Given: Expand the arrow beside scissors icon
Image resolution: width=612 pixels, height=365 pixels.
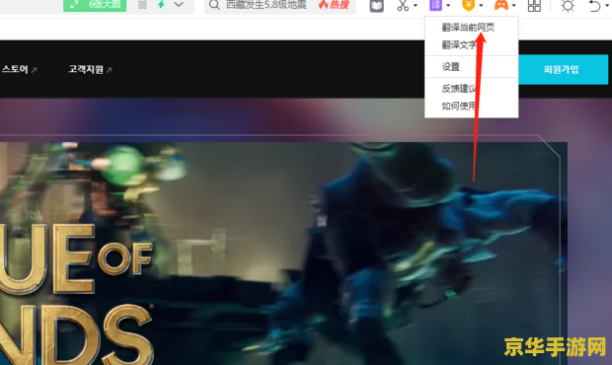Looking at the screenshot, I should [416, 6].
